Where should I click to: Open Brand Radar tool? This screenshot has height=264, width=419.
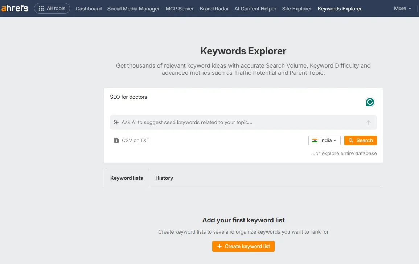214,9
